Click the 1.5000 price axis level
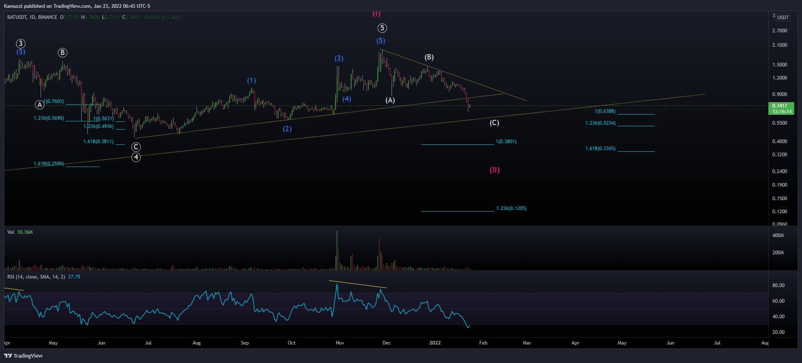802x363 pixels. (780, 65)
